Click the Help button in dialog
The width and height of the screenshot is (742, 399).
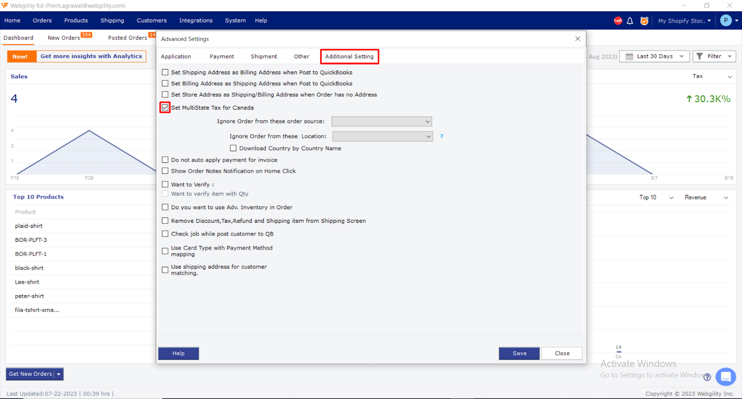(179, 354)
